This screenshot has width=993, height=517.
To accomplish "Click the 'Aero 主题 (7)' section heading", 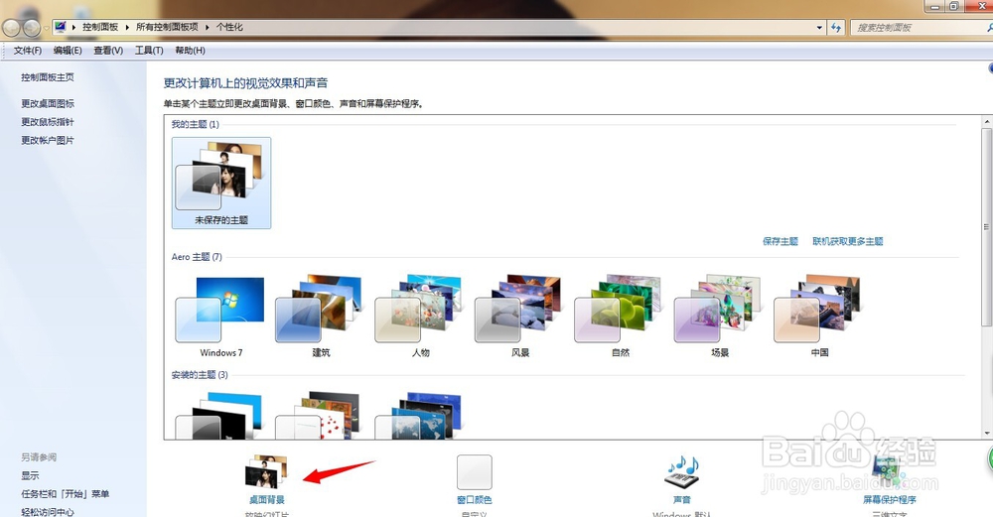I will 197,257.
